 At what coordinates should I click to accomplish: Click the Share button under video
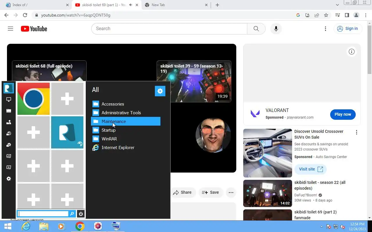tap(182, 192)
